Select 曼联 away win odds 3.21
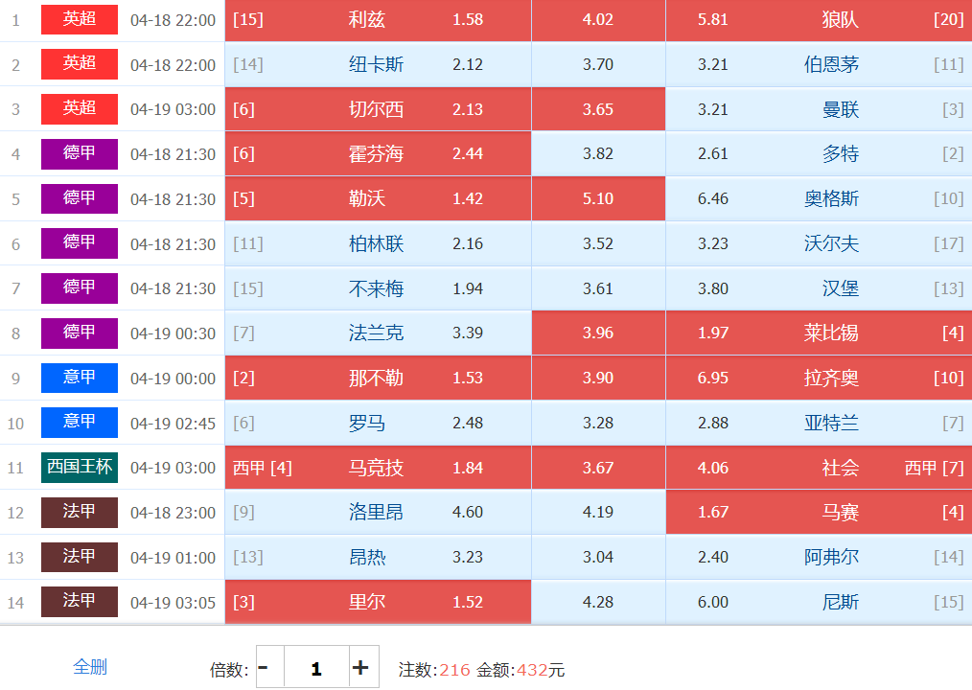This screenshot has width=972, height=690. [x=819, y=109]
